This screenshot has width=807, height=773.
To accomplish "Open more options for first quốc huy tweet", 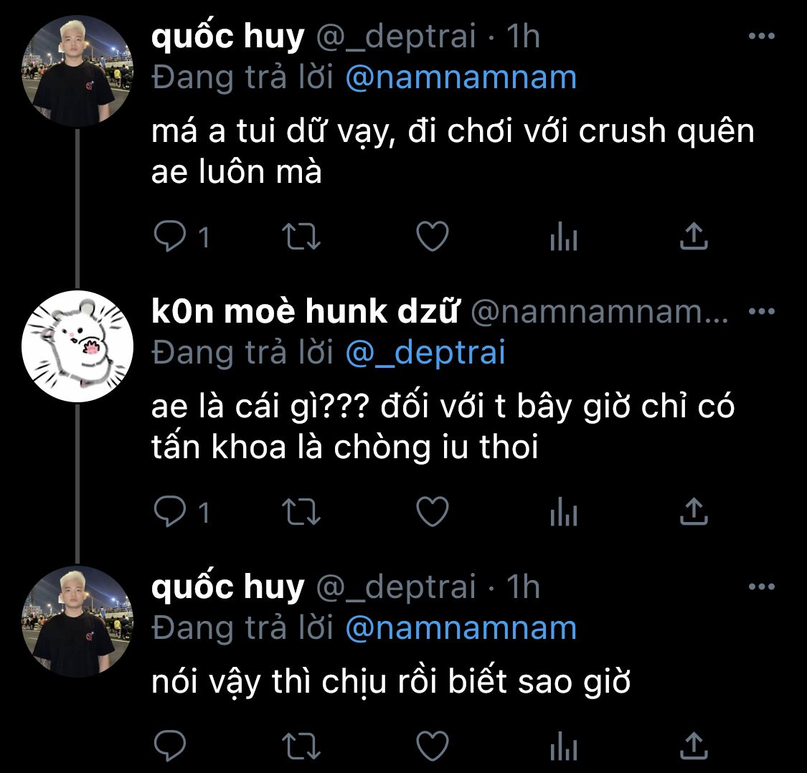I will (762, 36).
